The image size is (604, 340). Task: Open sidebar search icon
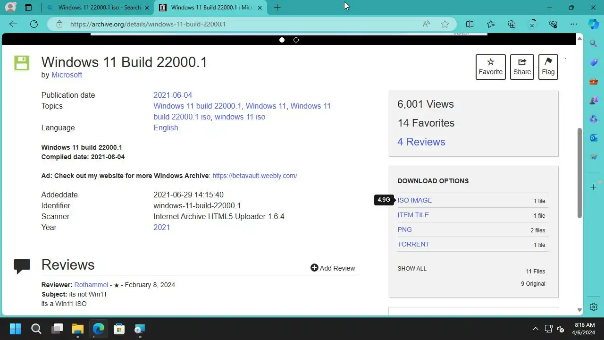tap(594, 43)
